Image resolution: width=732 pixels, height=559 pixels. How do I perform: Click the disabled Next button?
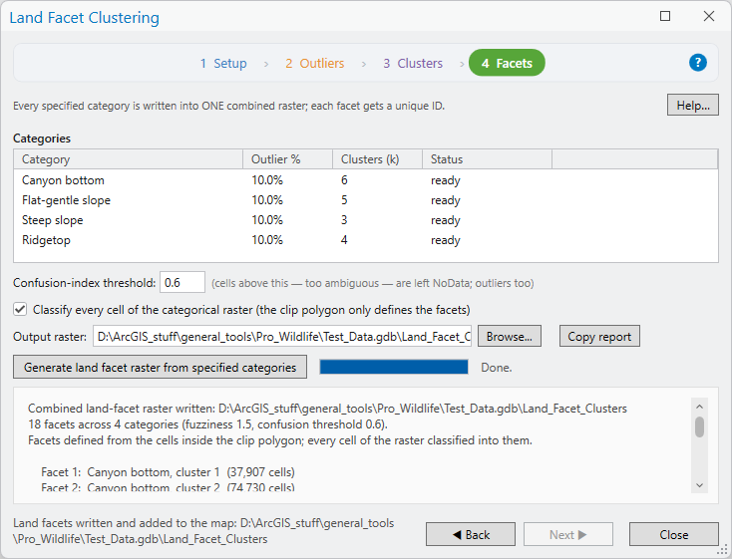568,534
